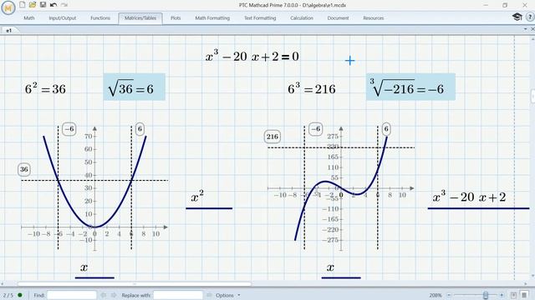The image size is (535, 300).
Task: Create a new worksheet from quick access toolbar
Action: [23, 5]
